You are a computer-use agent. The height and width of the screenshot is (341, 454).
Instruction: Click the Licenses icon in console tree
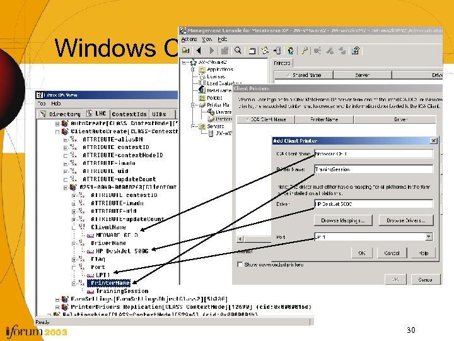pyautogui.click(x=202, y=76)
